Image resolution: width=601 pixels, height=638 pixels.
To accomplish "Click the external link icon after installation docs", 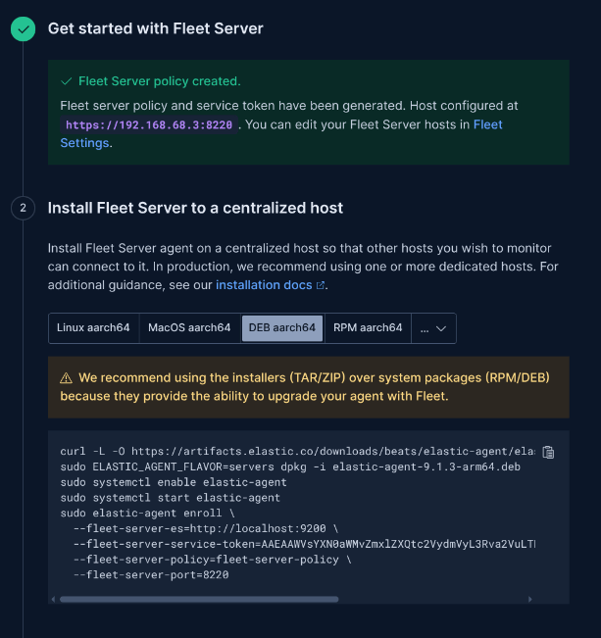I will (321, 285).
